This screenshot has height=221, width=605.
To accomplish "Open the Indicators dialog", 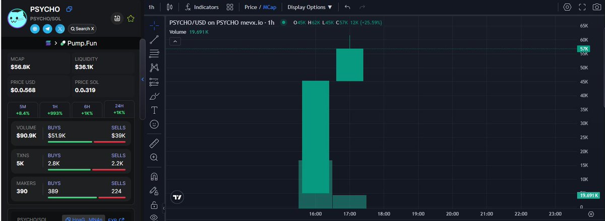I will [x=202, y=7].
